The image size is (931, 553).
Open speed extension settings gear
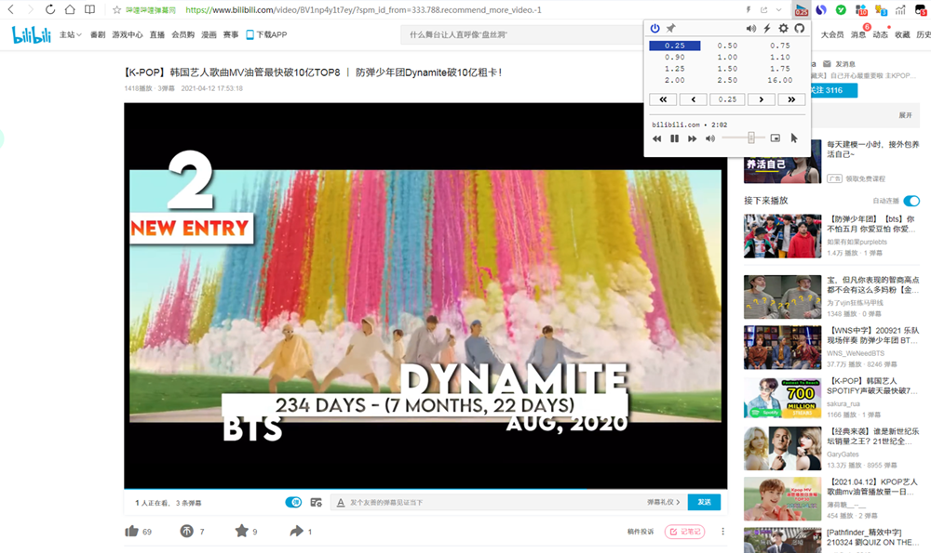[x=784, y=29]
